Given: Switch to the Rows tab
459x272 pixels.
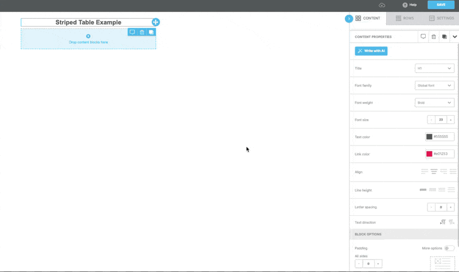Looking at the screenshot, I should pos(405,18).
